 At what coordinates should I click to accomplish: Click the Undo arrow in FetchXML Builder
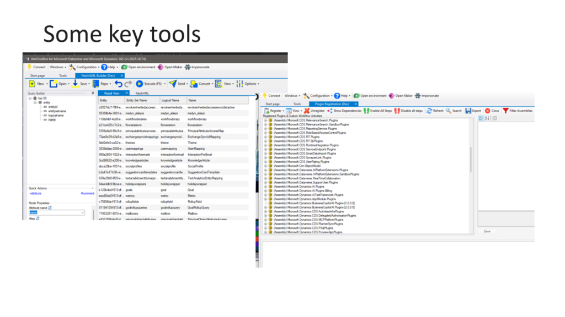(x=119, y=84)
